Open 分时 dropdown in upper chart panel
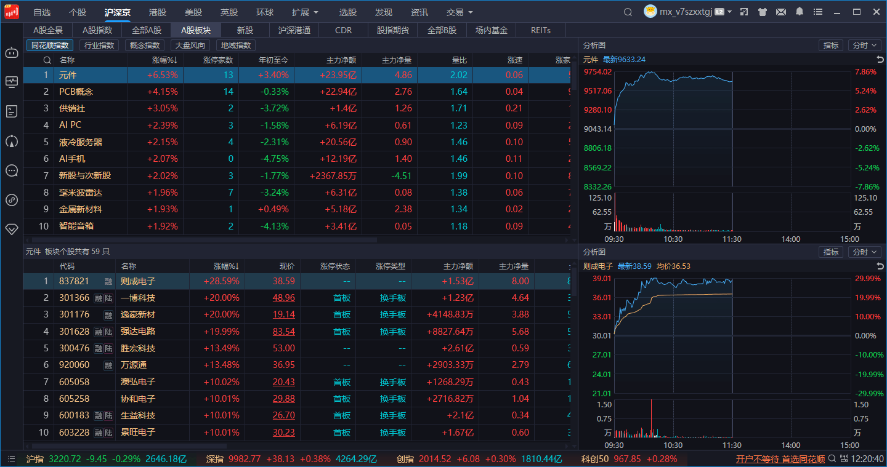This screenshot has width=887, height=467. coord(864,45)
